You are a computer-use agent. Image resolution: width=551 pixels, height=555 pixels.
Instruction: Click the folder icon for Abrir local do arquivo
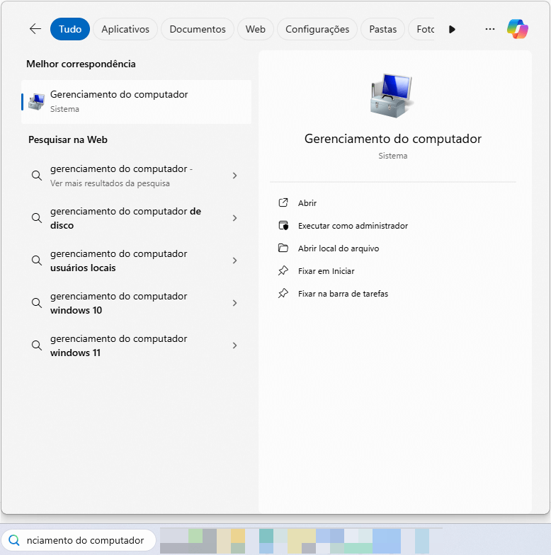(x=283, y=248)
